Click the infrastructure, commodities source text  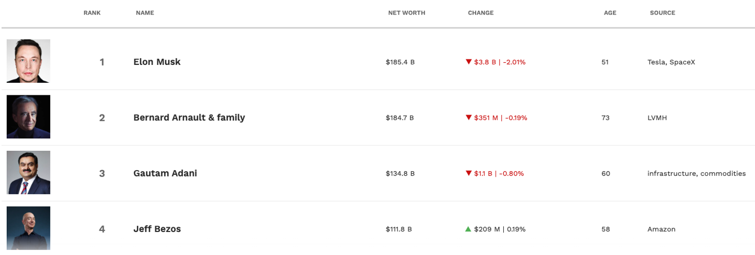[696, 173]
